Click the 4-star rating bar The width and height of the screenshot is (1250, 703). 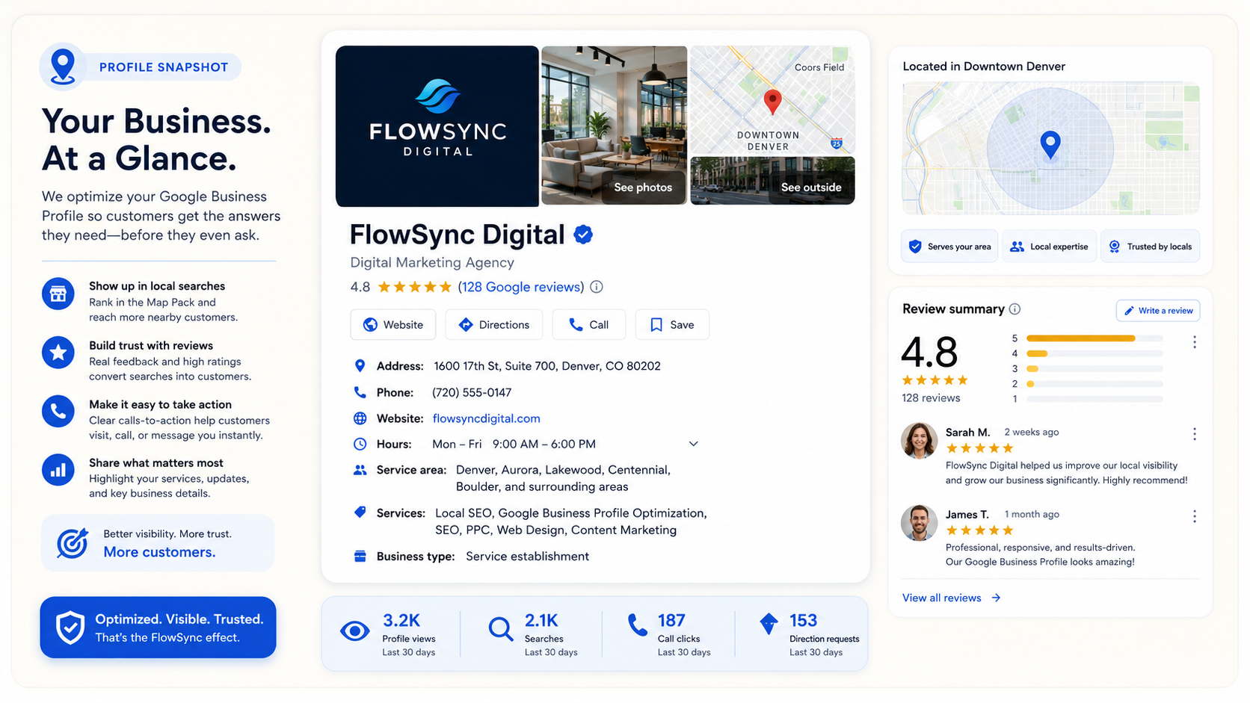[1094, 353]
